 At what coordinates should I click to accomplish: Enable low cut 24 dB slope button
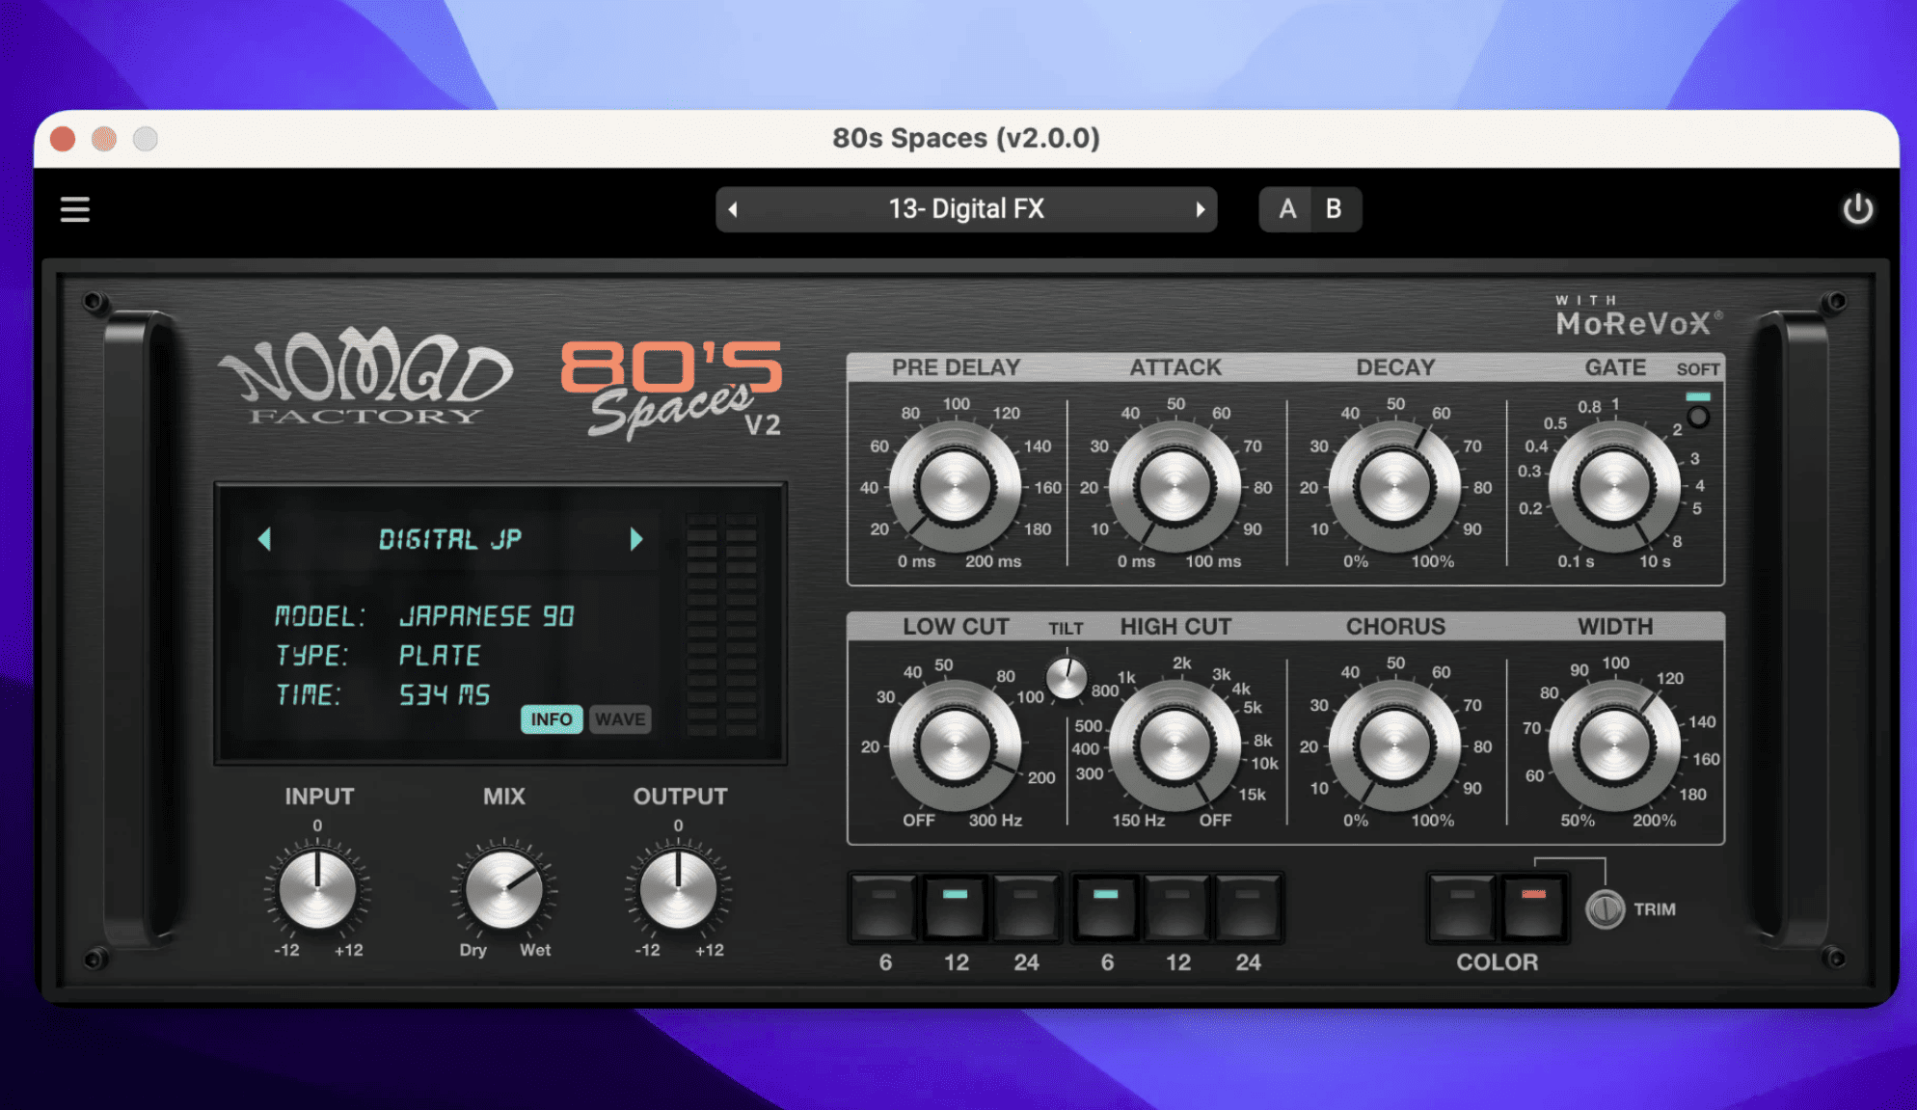coord(1026,907)
